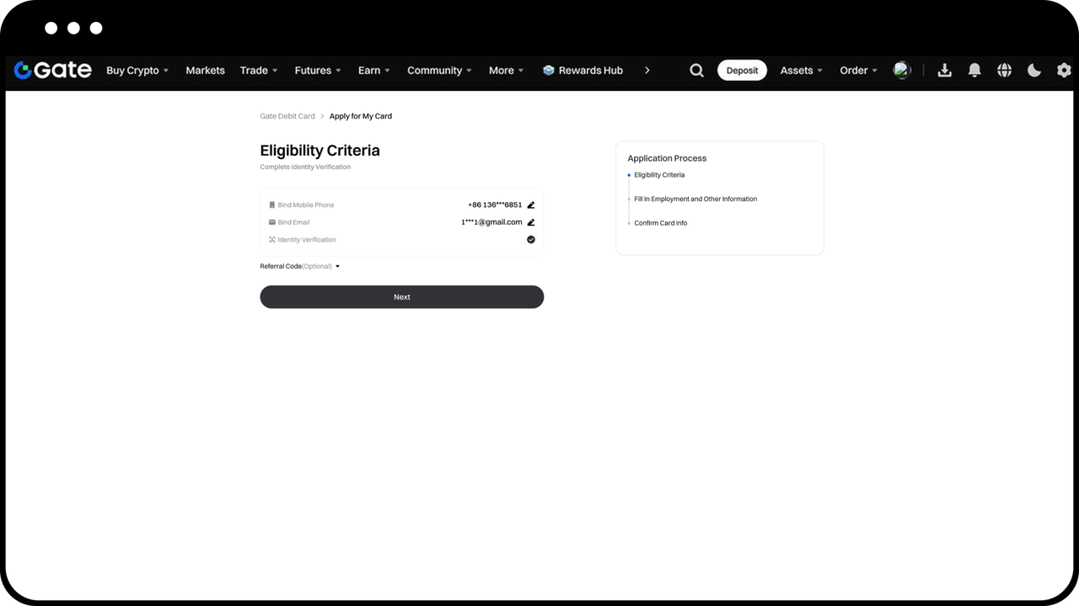Screen dimensions: 1079x606
Task: Edit the bound email address
Action: (531, 222)
